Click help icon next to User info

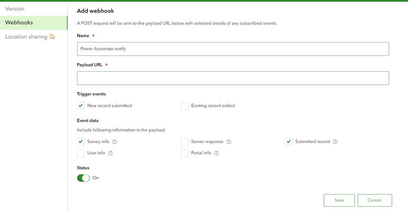click(110, 153)
